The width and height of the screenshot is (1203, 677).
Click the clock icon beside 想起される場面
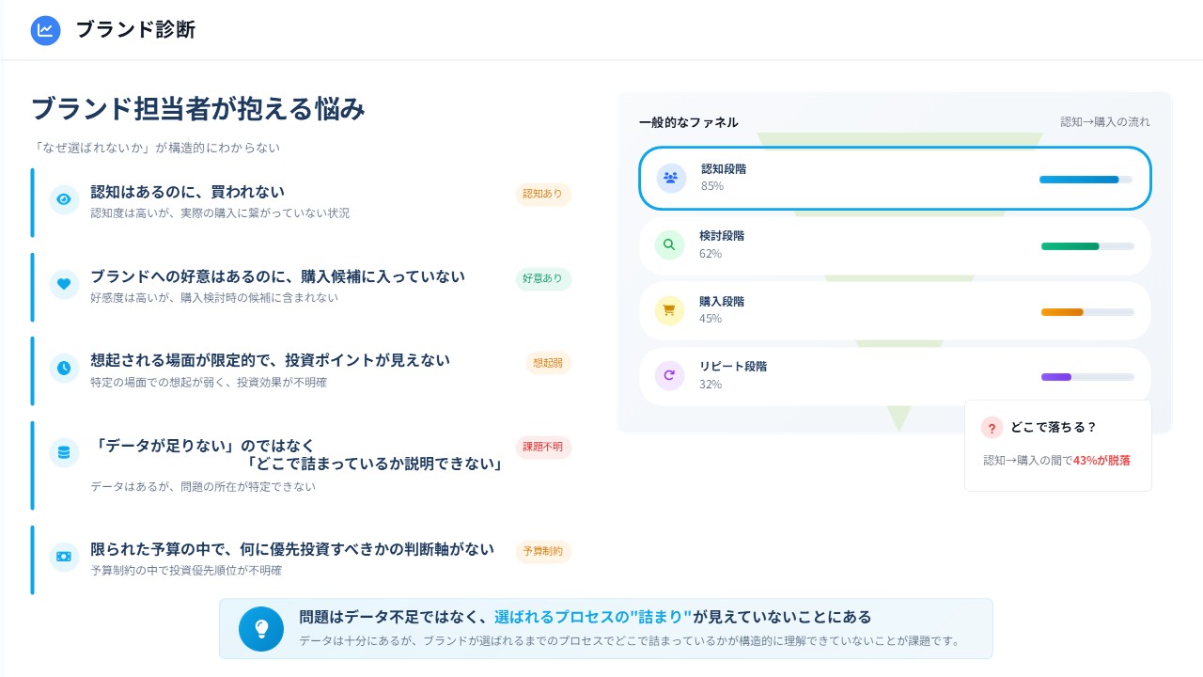pos(64,368)
